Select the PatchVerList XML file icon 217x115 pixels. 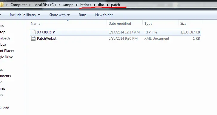click(33, 38)
